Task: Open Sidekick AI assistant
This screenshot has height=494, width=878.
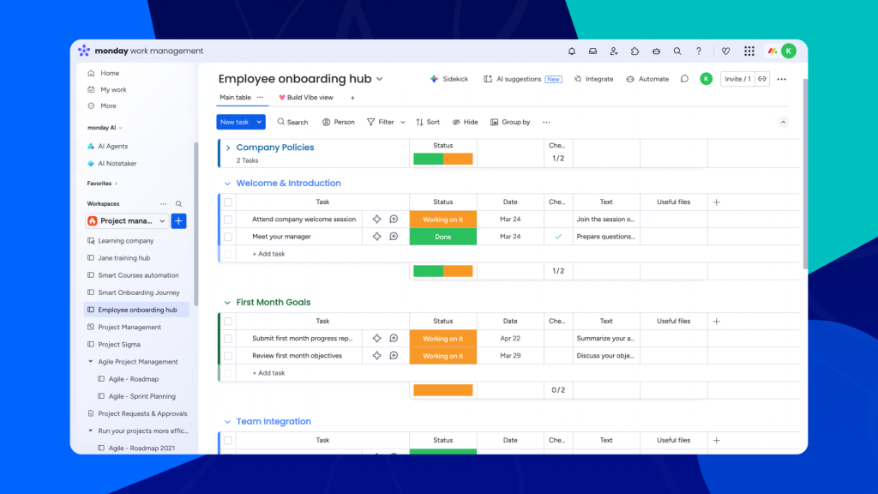Action: [x=448, y=79]
